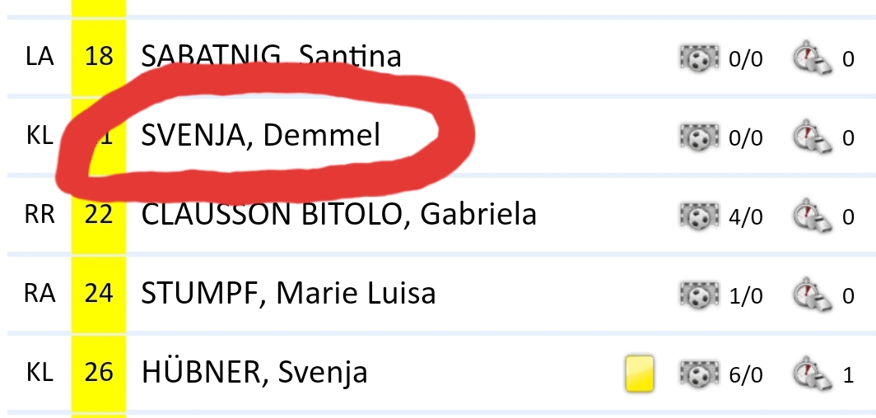
Task: Click jersey number 22
Action: click(x=99, y=216)
